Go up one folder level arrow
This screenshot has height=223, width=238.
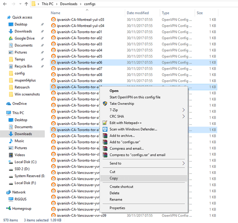click(26, 4)
